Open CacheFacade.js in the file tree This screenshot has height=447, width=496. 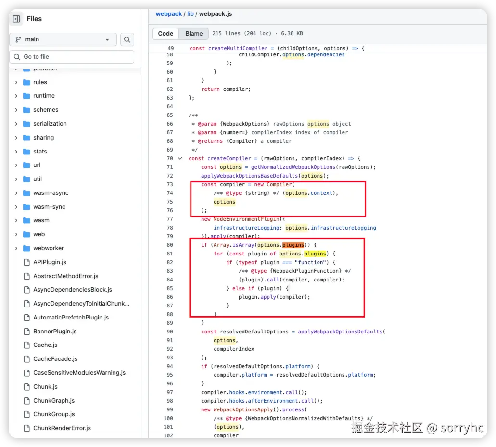pyautogui.click(x=55, y=359)
